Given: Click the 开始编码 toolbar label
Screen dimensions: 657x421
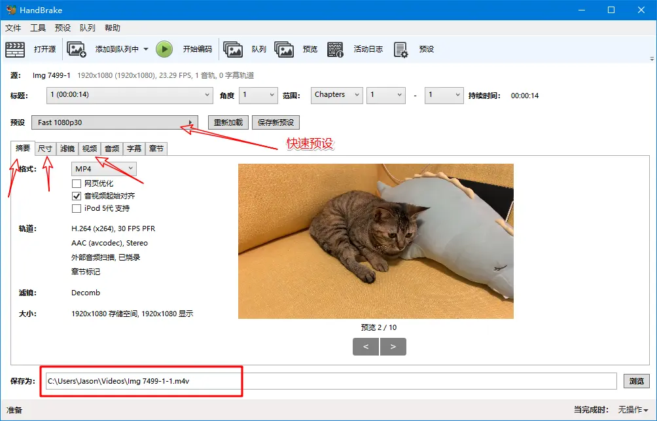Looking at the screenshot, I should click(198, 49).
